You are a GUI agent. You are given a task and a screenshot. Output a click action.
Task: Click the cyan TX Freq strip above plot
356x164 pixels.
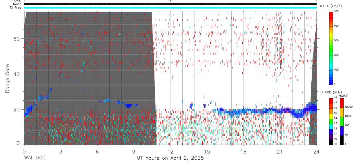pyautogui.click(x=170, y=8)
